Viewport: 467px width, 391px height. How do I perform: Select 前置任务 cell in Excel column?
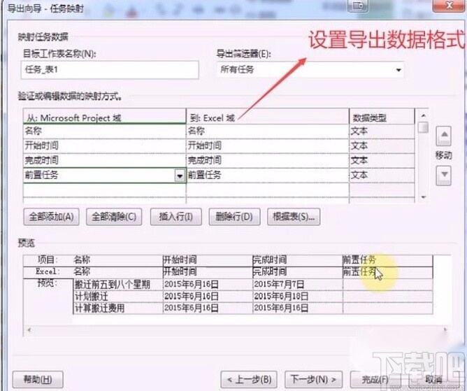coord(268,176)
